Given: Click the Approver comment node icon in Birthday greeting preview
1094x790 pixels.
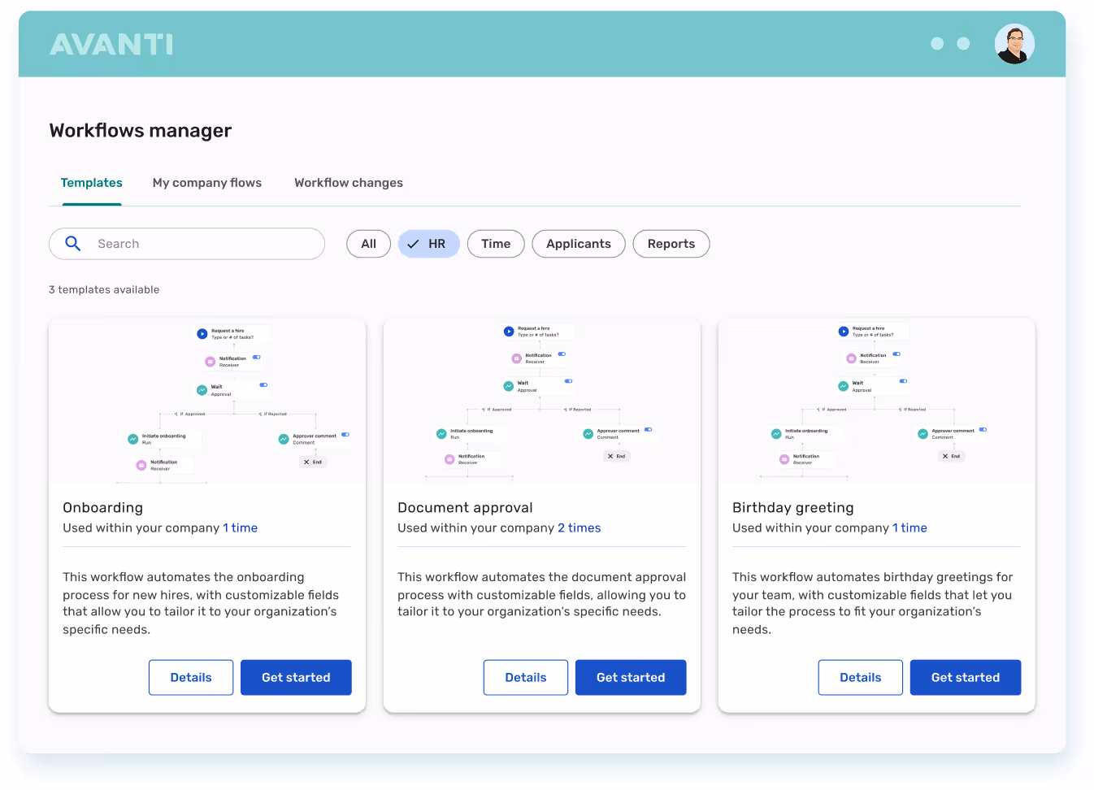Looking at the screenshot, I should 923,433.
